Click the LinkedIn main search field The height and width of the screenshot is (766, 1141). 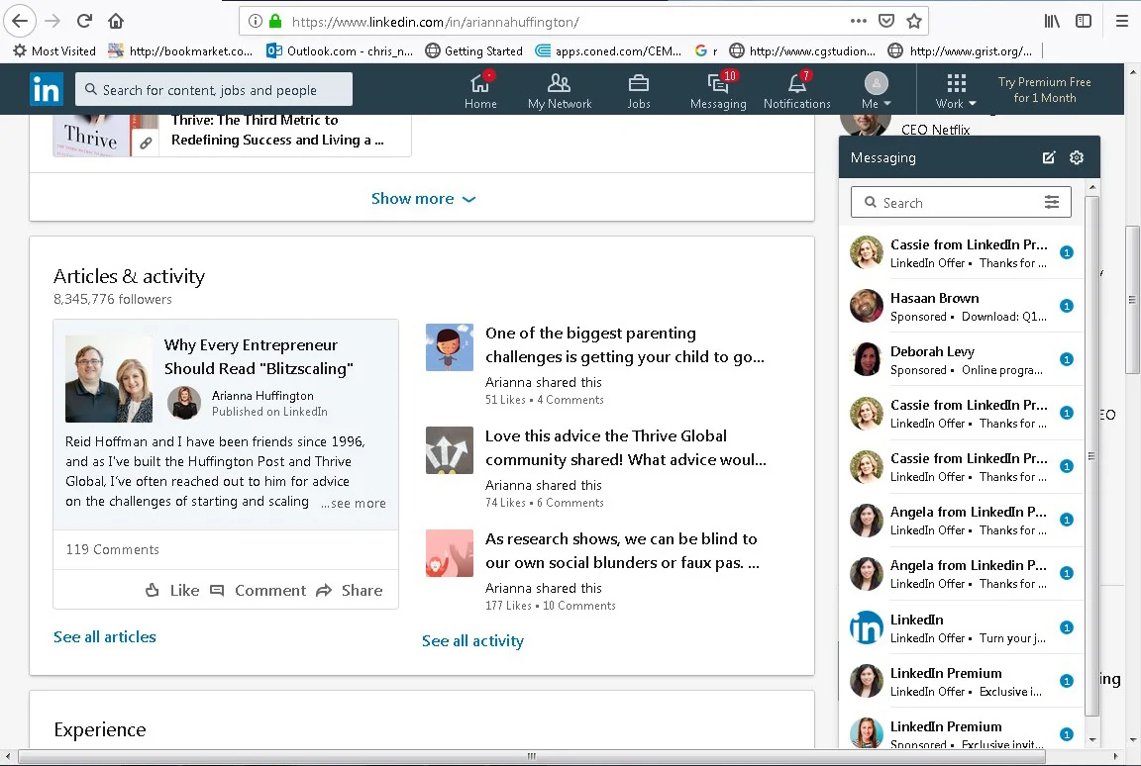pos(214,89)
